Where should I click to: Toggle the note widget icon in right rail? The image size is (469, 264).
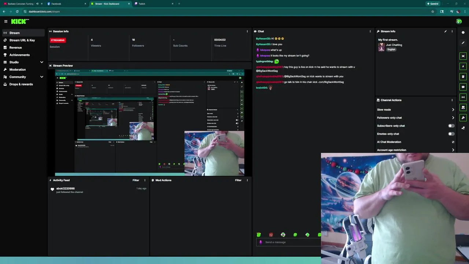pos(463,77)
